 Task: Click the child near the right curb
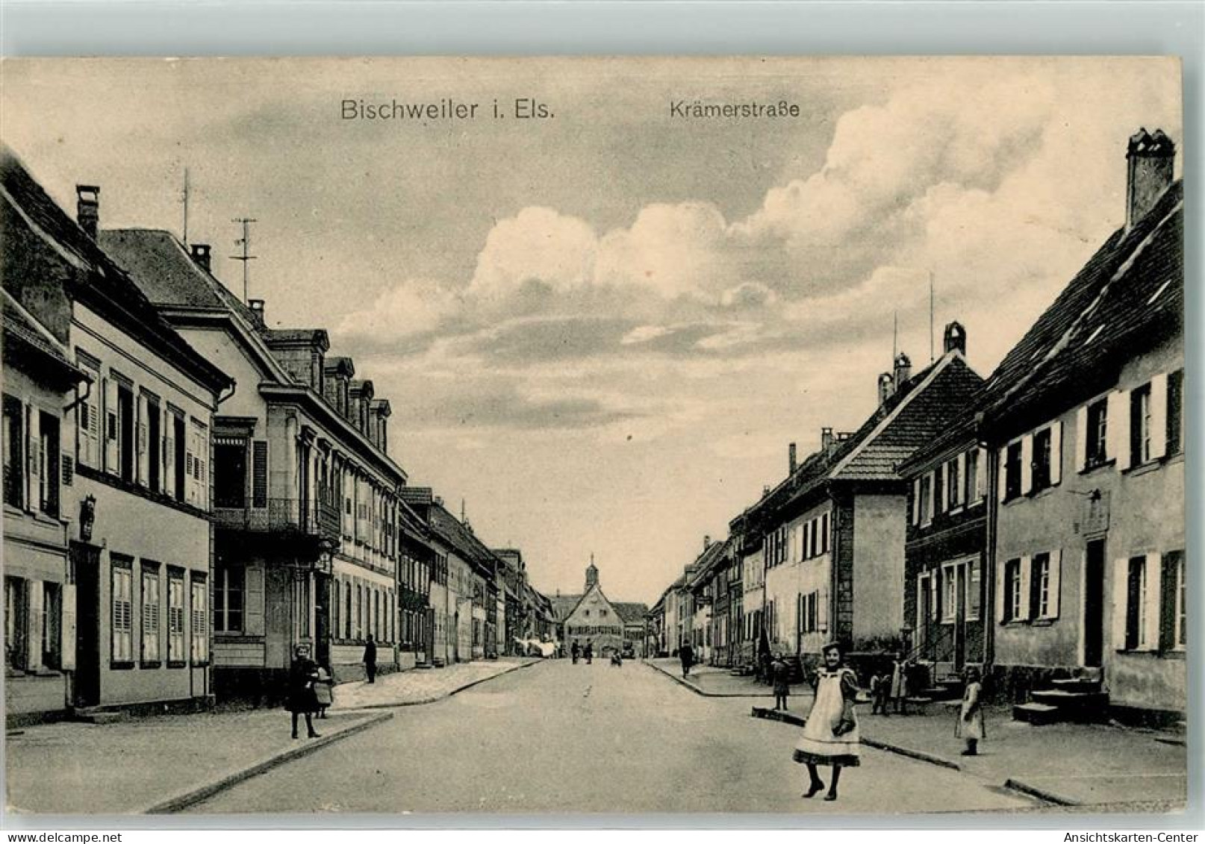click(971, 709)
